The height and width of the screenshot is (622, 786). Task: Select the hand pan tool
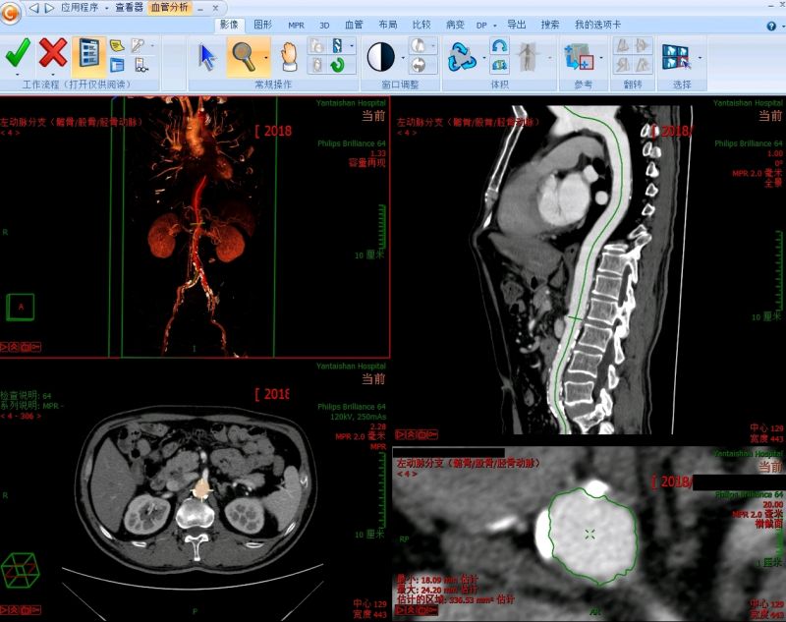(x=288, y=56)
